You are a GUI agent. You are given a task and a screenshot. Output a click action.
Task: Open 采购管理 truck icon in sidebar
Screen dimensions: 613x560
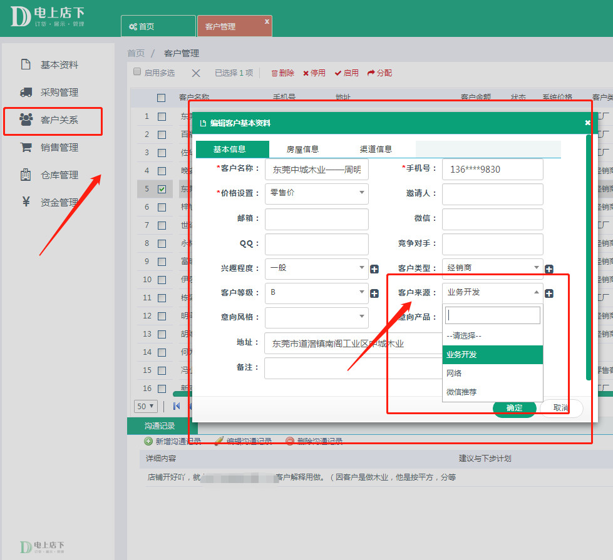coord(26,93)
